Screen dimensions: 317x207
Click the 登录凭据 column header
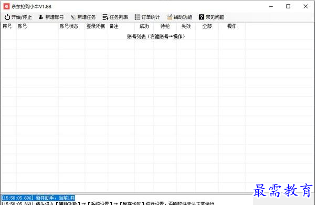click(x=96, y=26)
